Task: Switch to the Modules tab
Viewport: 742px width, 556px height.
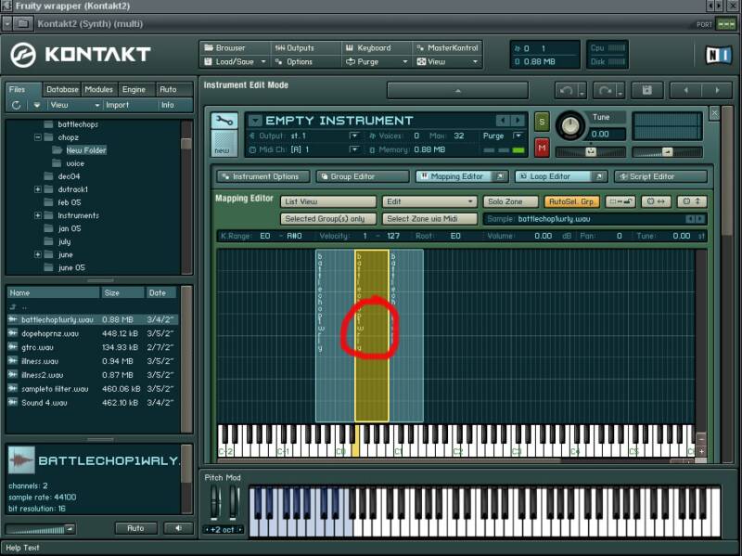Action: pos(99,89)
